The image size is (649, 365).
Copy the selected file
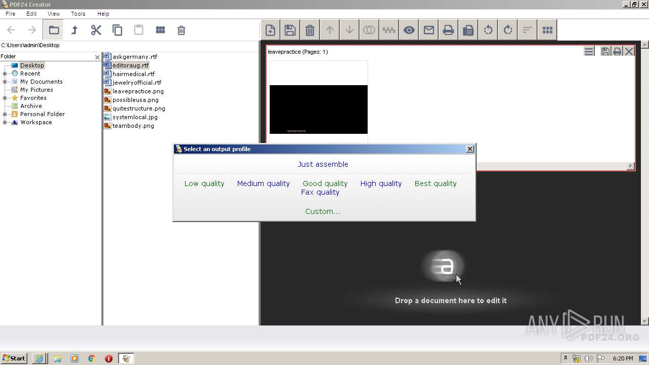(x=117, y=30)
